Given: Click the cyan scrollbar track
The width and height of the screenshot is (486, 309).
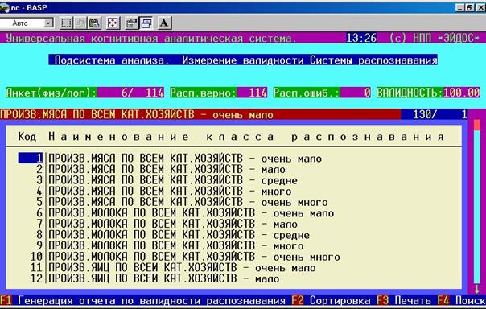Looking at the screenshot, I should (x=476, y=207).
